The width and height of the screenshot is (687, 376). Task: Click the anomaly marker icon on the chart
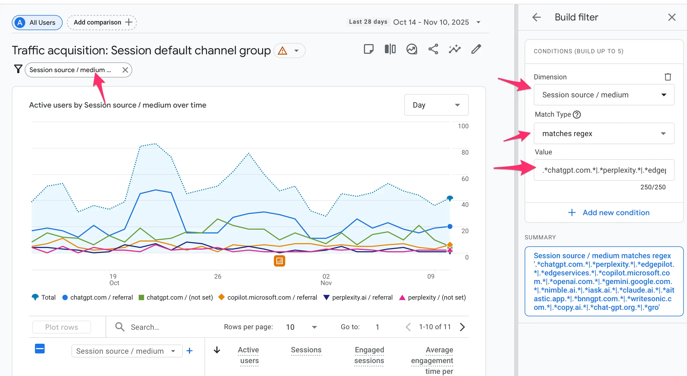click(x=280, y=261)
